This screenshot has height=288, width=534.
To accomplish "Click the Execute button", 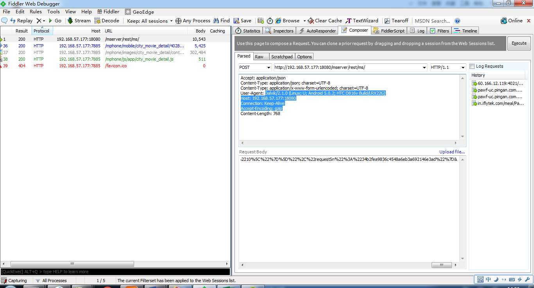I will (x=519, y=43).
